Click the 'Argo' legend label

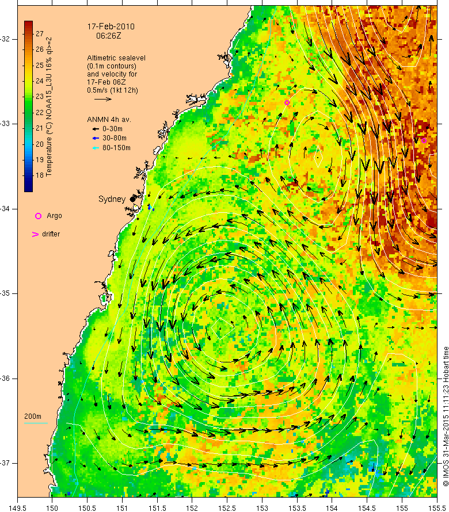click(x=54, y=216)
